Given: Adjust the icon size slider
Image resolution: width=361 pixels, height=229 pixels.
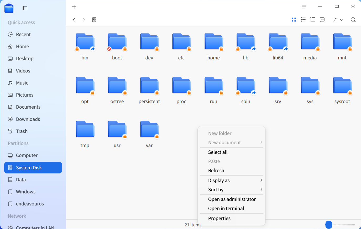Looking at the screenshot, I should tap(329, 225).
